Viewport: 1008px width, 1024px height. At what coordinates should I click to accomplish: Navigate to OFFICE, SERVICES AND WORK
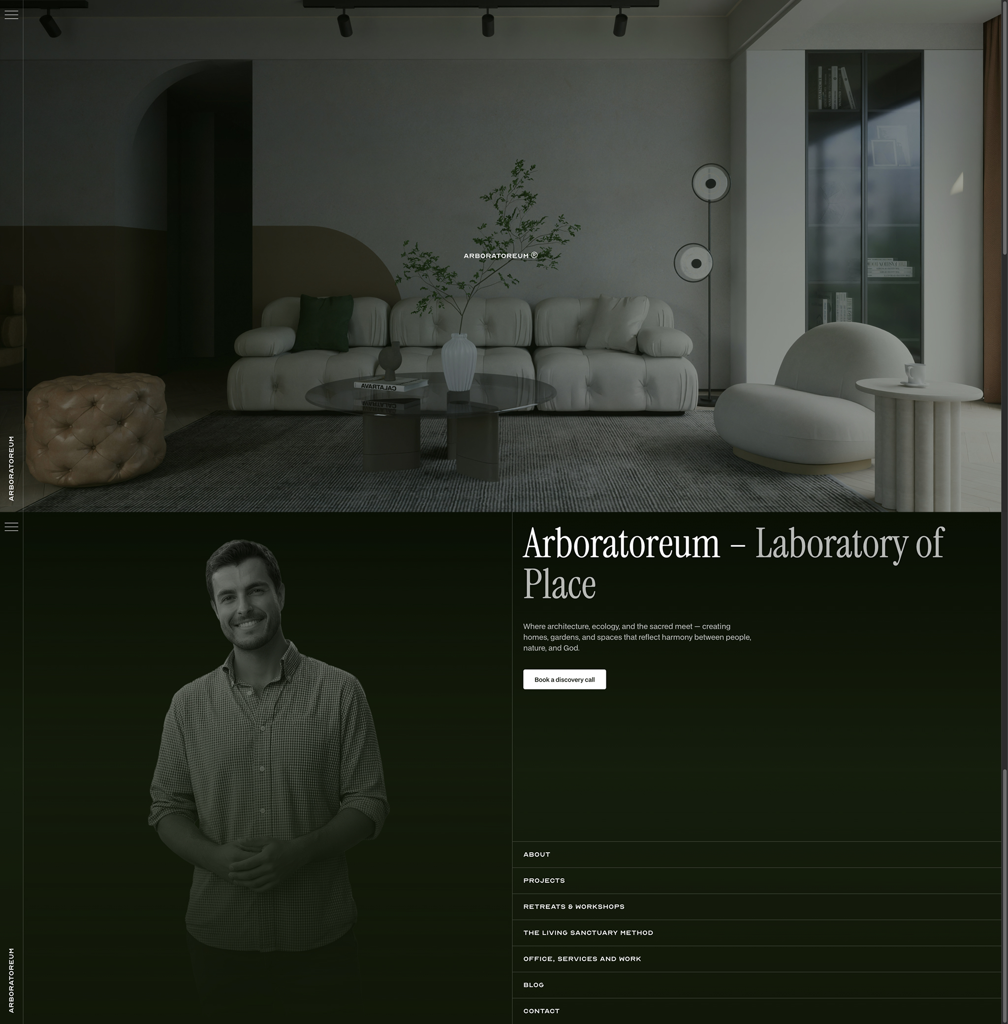coord(582,959)
